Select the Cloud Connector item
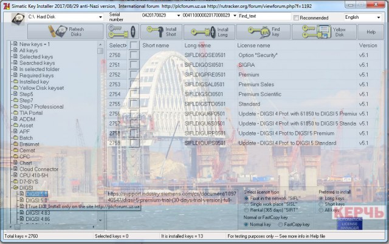 39,169
